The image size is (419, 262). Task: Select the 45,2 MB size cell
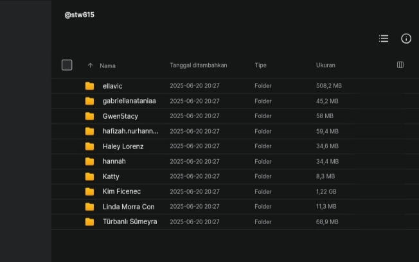pos(327,101)
